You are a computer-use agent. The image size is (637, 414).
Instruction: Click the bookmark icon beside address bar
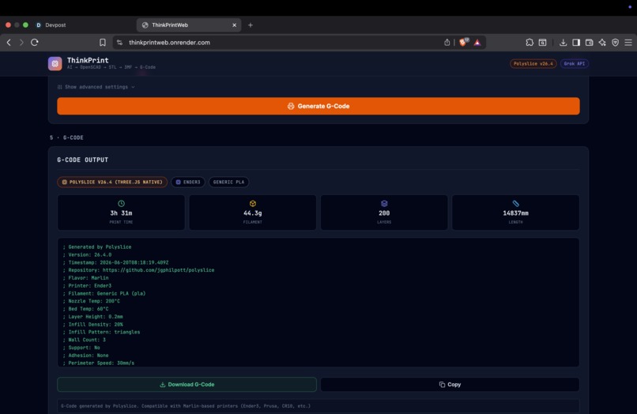(103, 42)
